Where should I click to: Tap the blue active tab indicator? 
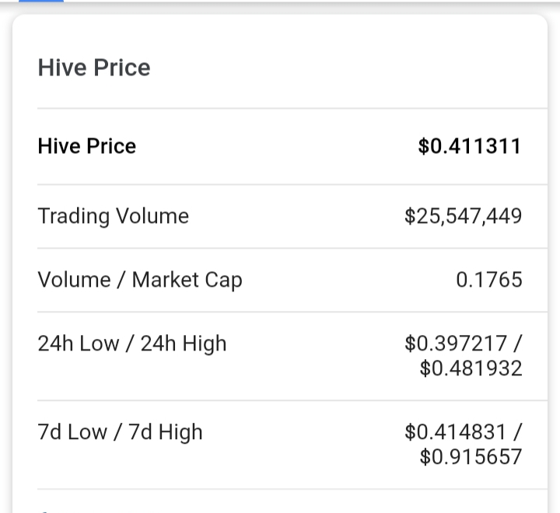pos(40,1)
